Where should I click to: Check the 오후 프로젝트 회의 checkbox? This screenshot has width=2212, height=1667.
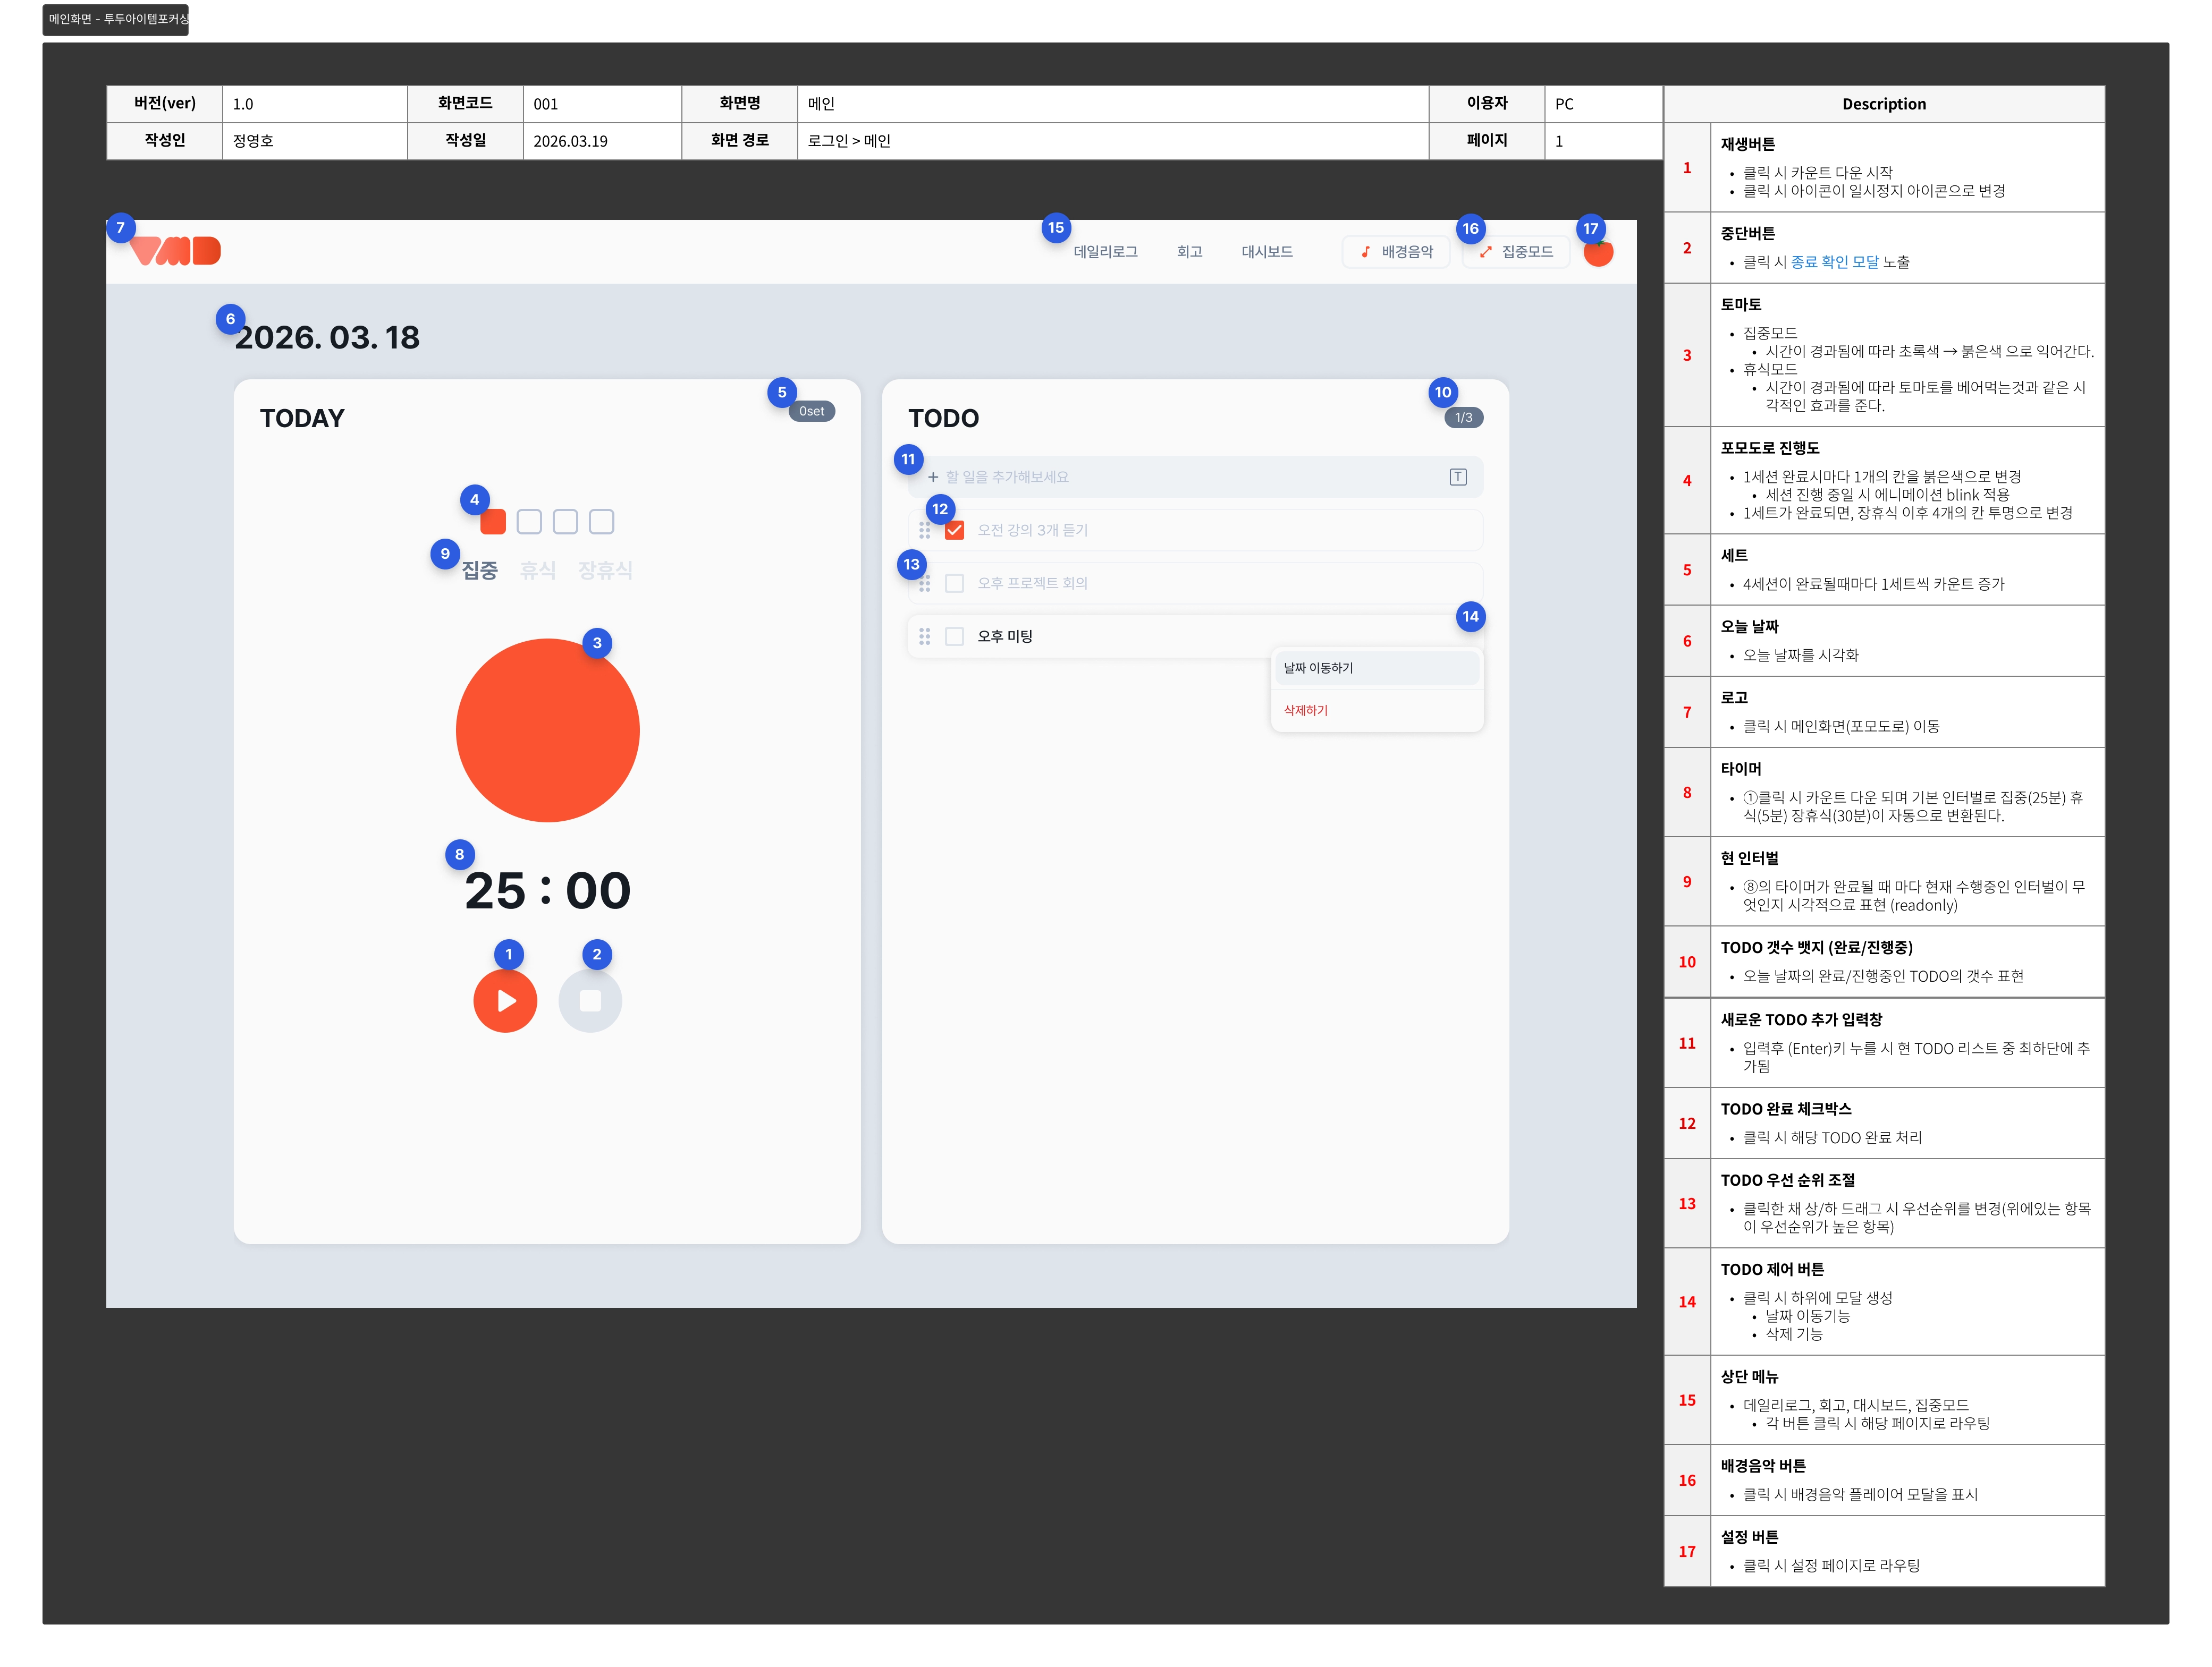coord(955,584)
